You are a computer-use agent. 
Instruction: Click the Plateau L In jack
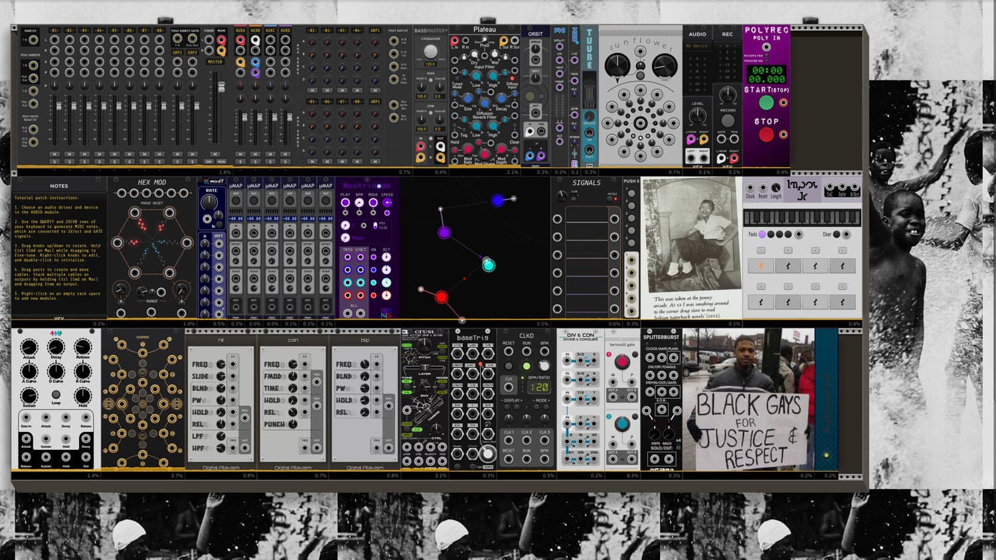455,41
